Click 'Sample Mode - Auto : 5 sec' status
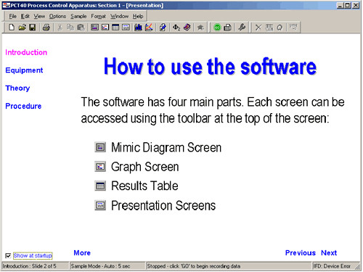363x272 pixels. click(100, 266)
